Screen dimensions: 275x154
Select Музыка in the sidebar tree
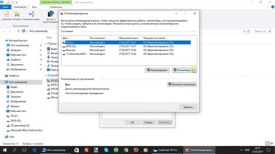[x=15, y=106]
